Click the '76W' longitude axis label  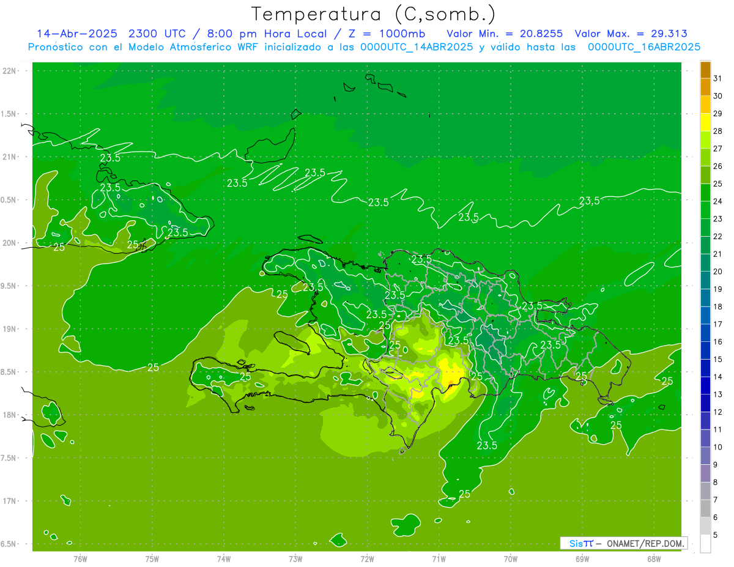80,558
